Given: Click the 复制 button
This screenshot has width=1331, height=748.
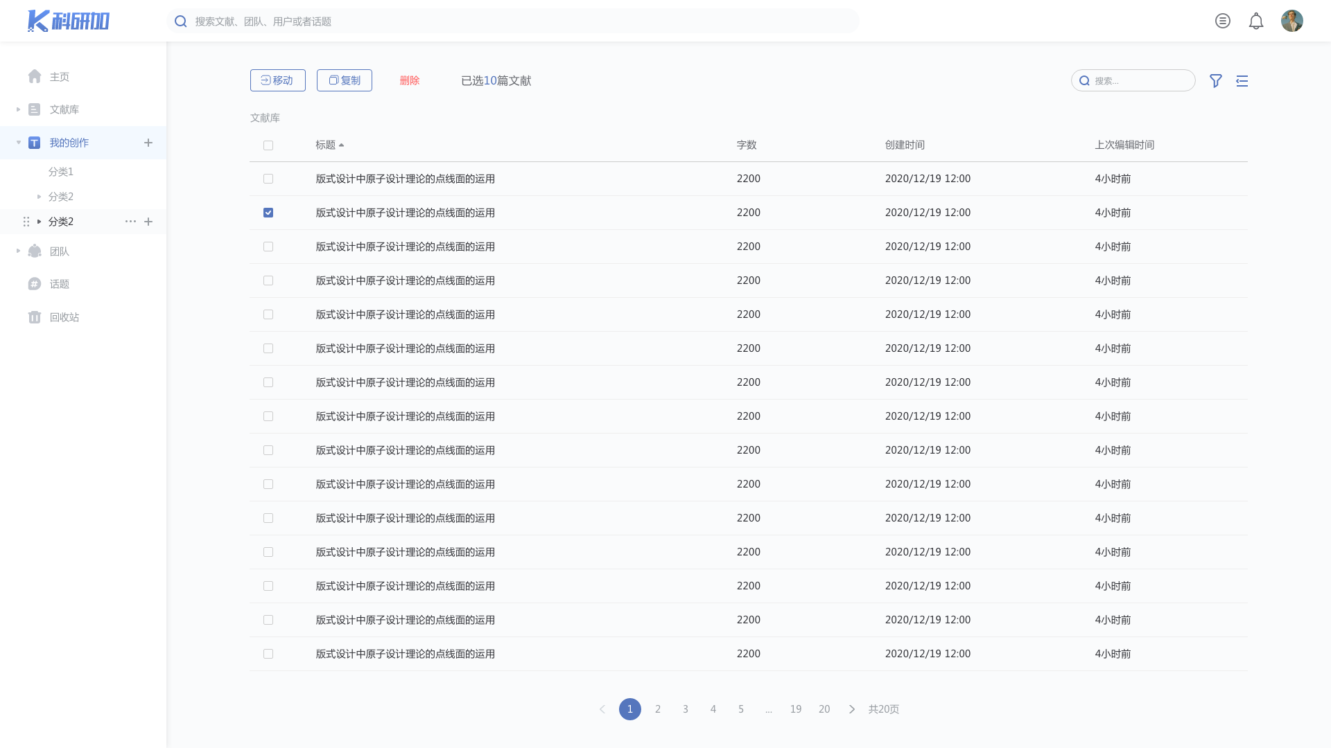Looking at the screenshot, I should 345,80.
